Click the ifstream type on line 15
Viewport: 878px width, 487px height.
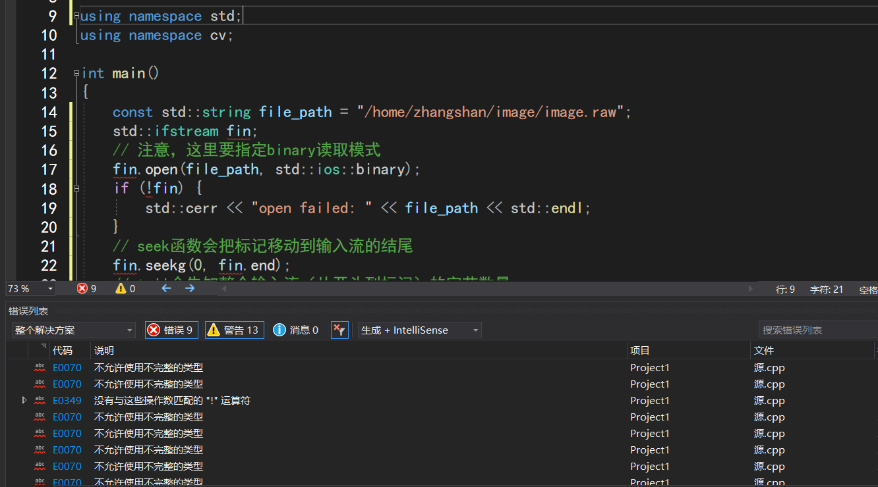tap(187, 131)
